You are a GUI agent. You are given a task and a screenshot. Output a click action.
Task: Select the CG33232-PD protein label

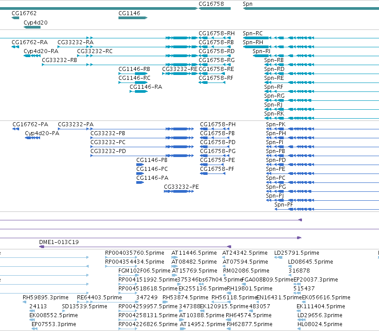pos(108,151)
